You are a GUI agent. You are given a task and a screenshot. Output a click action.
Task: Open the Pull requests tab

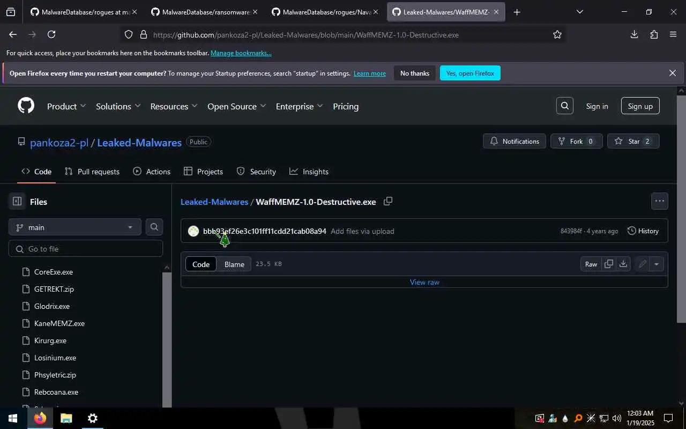coord(92,172)
